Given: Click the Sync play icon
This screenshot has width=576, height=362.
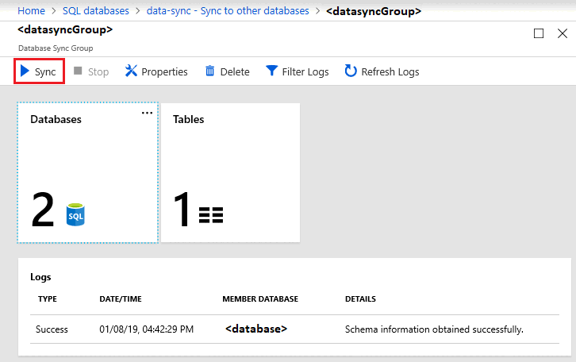Looking at the screenshot, I should pyautogui.click(x=25, y=71).
